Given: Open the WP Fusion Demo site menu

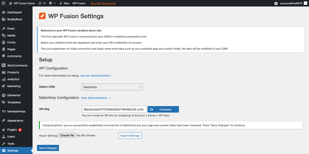Looking at the screenshot, I should pos(24,3).
